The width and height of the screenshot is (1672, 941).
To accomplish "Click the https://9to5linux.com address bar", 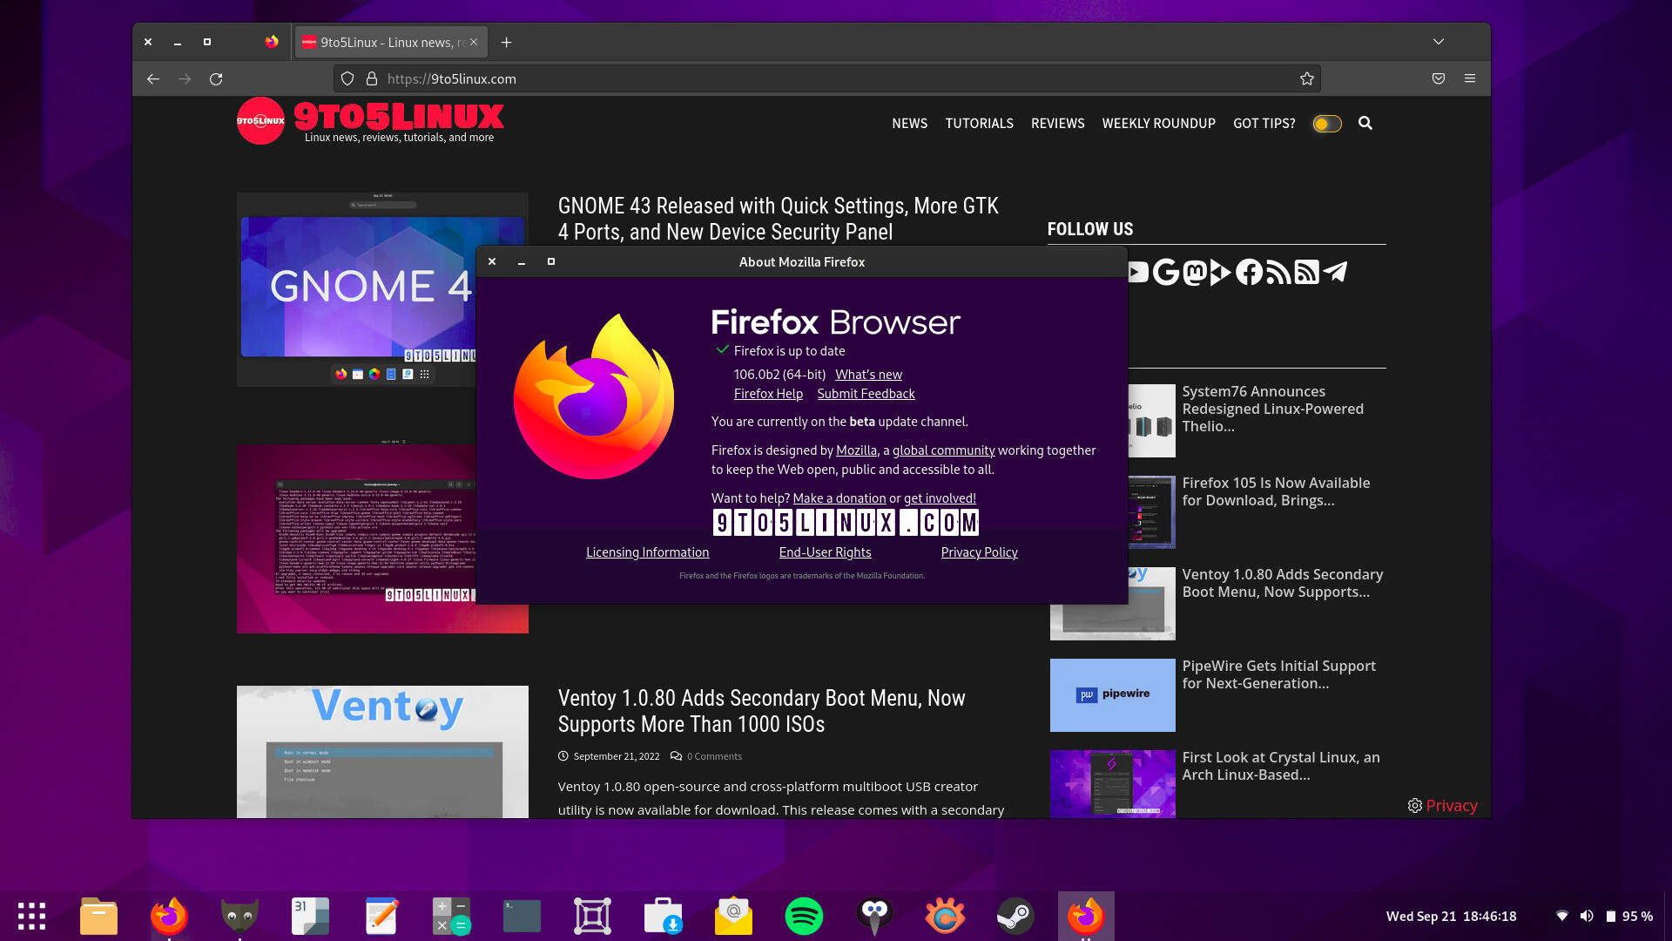I will (x=826, y=78).
